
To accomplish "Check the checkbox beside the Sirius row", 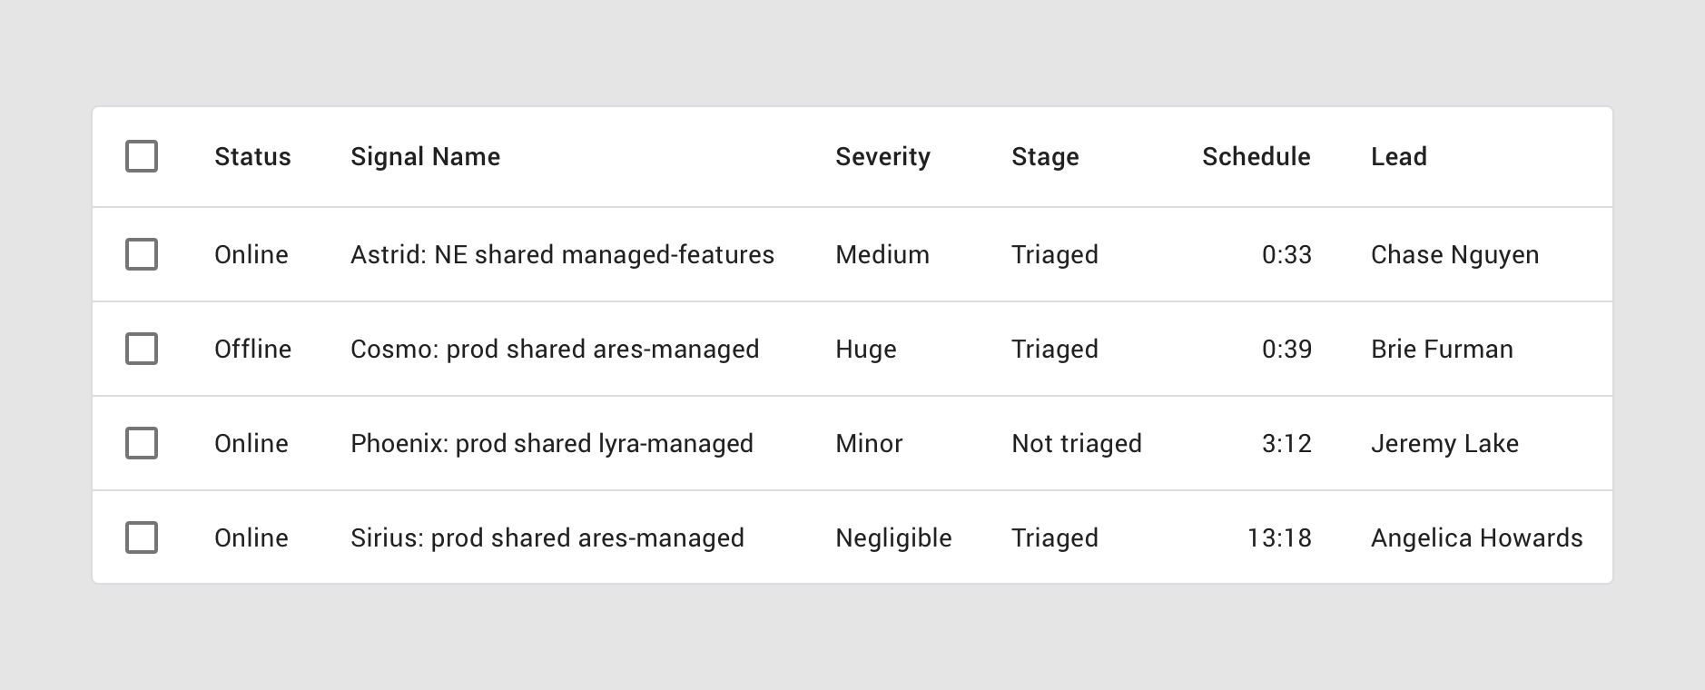I will pyautogui.click(x=141, y=537).
